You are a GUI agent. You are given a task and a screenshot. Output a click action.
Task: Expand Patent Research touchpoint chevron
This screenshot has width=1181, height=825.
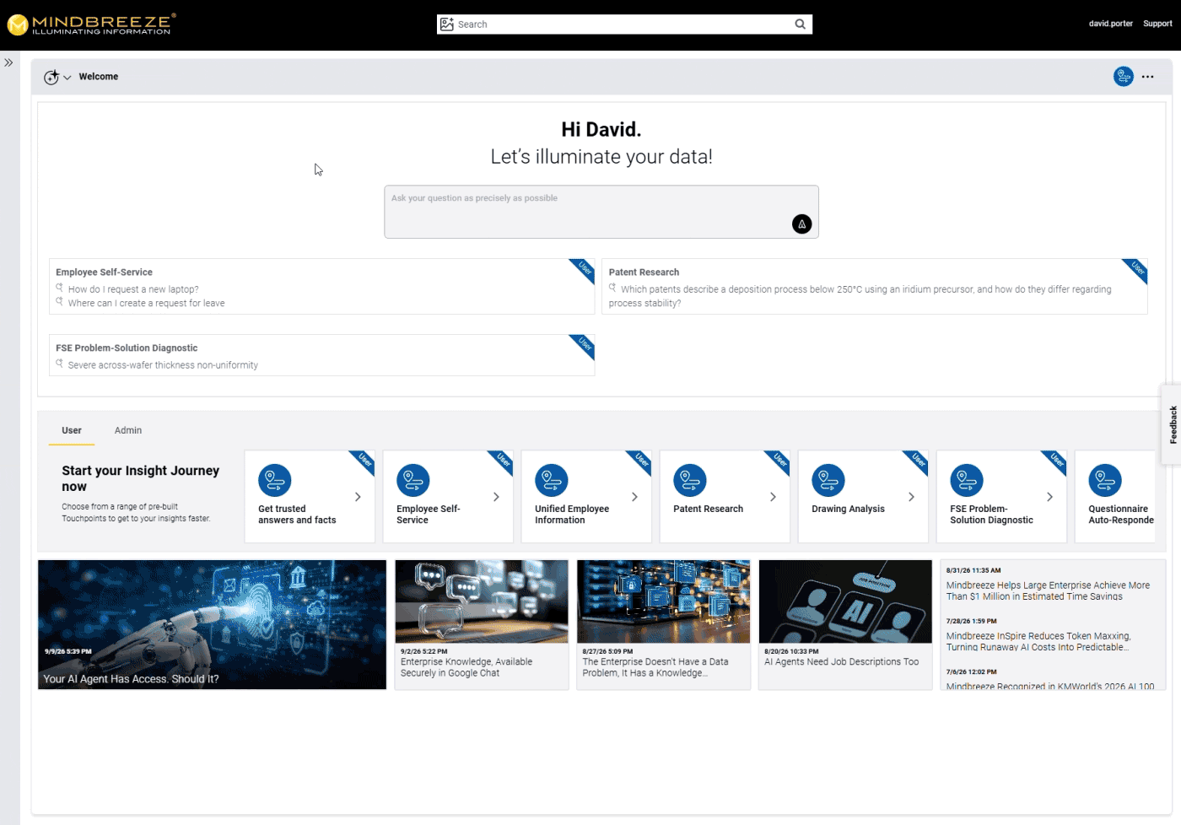pyautogui.click(x=773, y=497)
